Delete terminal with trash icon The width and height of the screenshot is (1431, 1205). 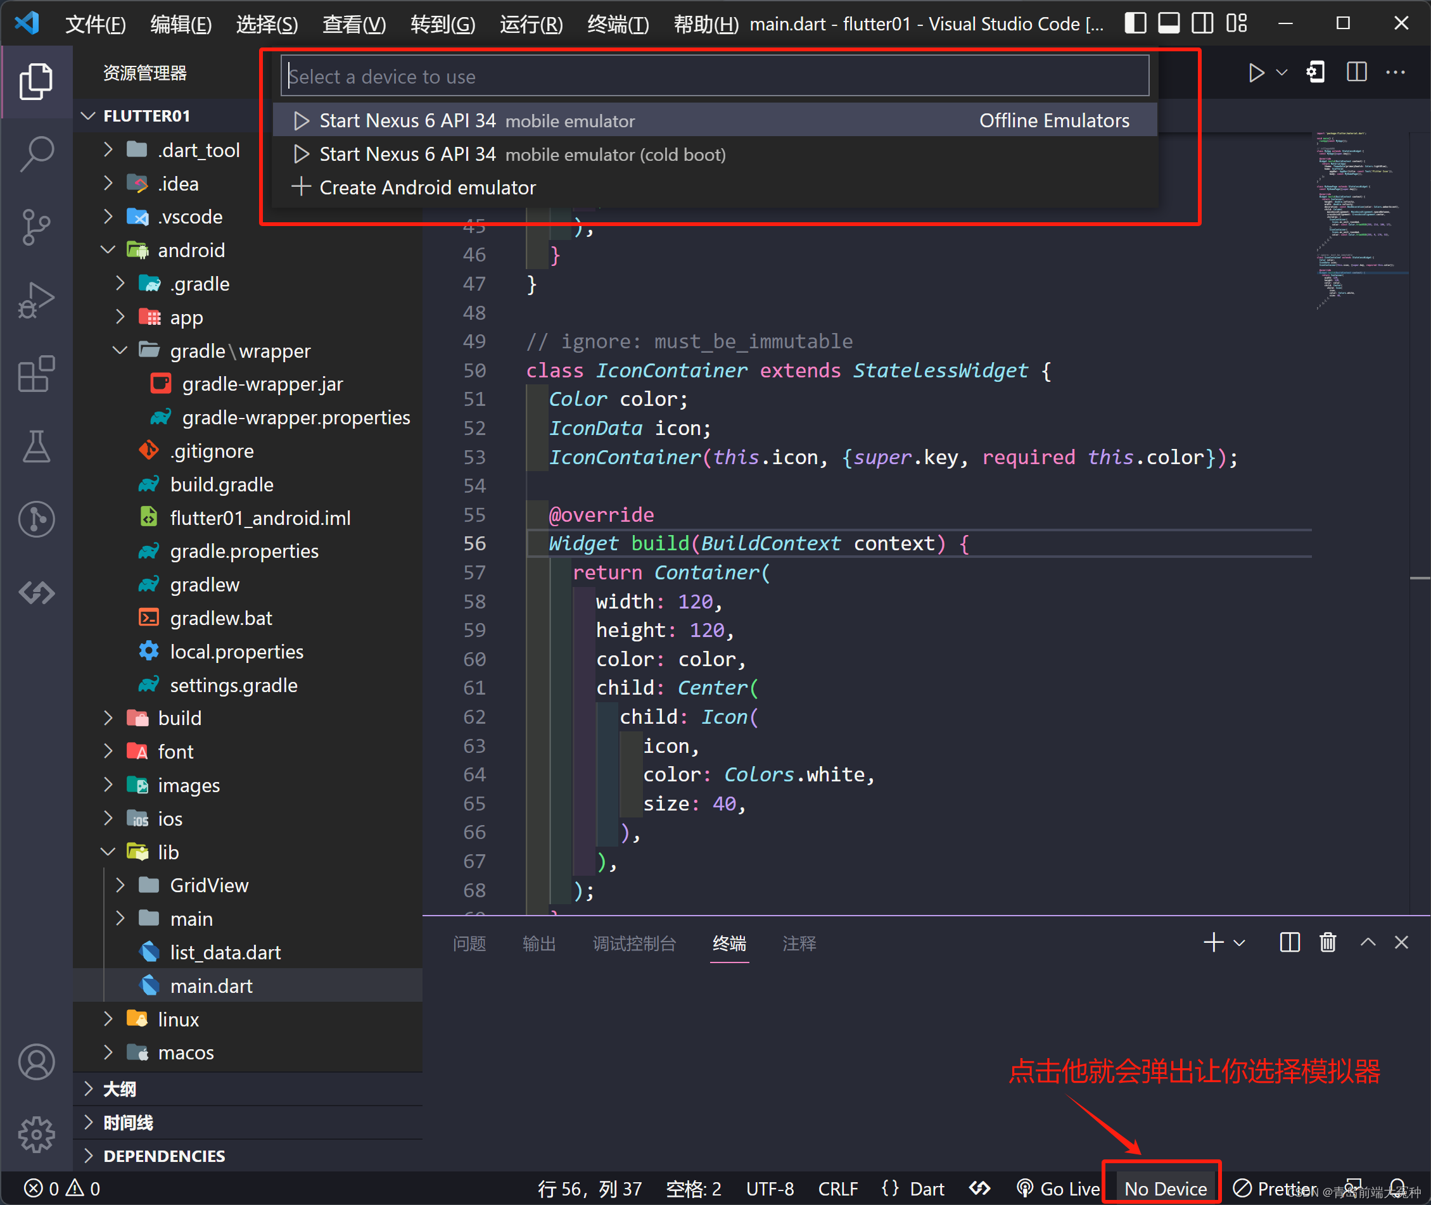(x=1327, y=943)
